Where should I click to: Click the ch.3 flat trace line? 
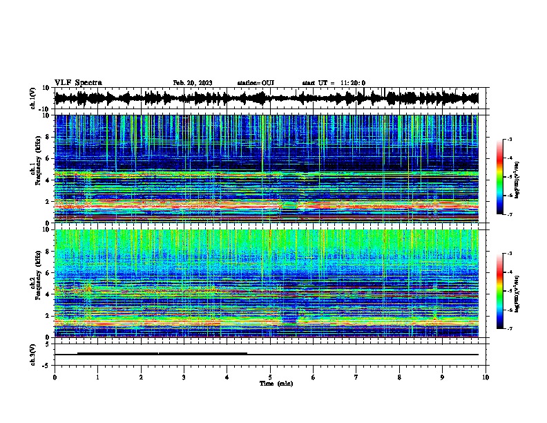coord(267,355)
